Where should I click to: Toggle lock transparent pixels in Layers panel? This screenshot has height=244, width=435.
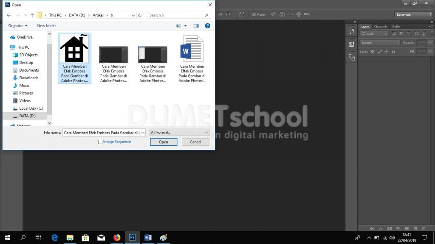[x=372, y=51]
